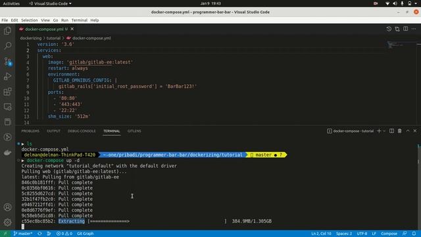Switch to the Problems tab
The width and height of the screenshot is (421, 237).
30,131
